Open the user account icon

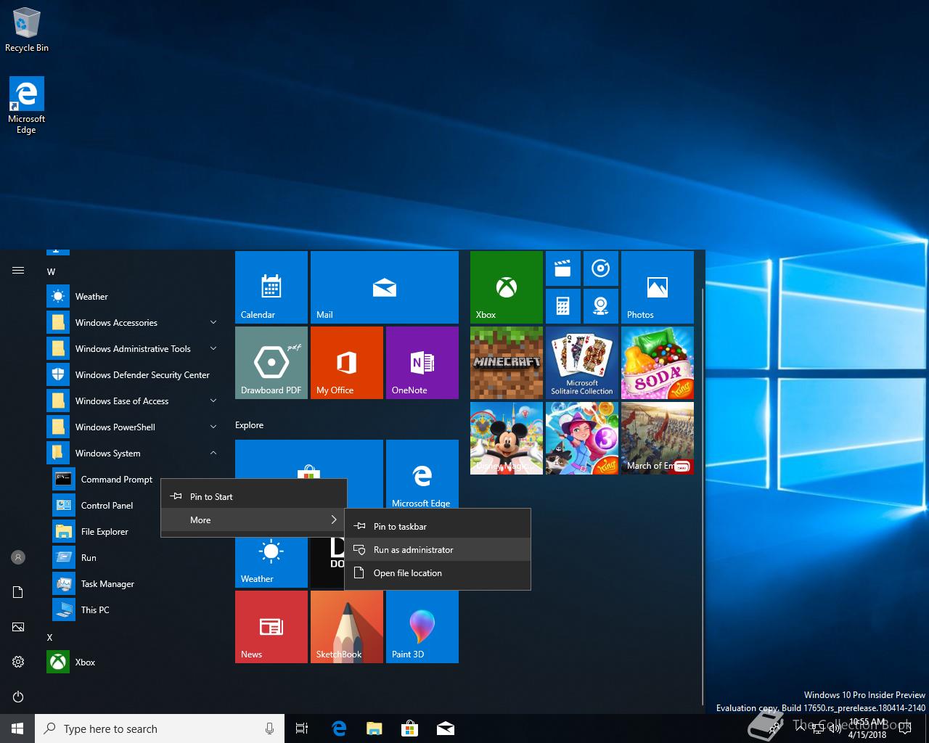[18, 557]
